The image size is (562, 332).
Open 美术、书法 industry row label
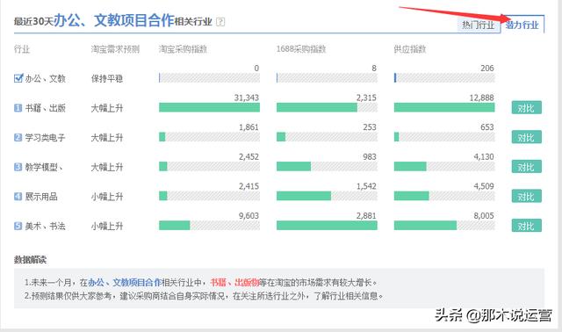coord(45,226)
